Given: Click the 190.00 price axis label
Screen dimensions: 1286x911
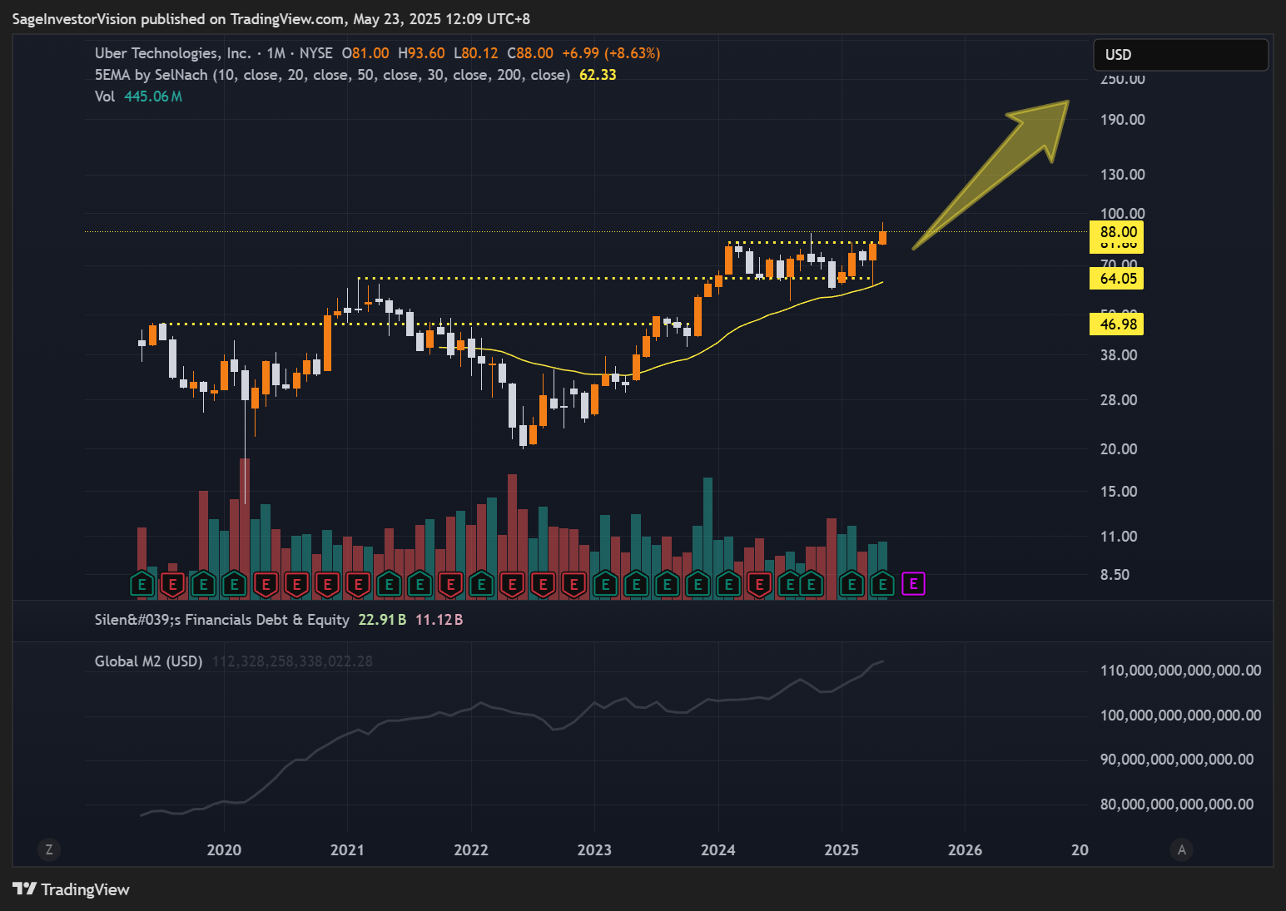Looking at the screenshot, I should pos(1123,120).
